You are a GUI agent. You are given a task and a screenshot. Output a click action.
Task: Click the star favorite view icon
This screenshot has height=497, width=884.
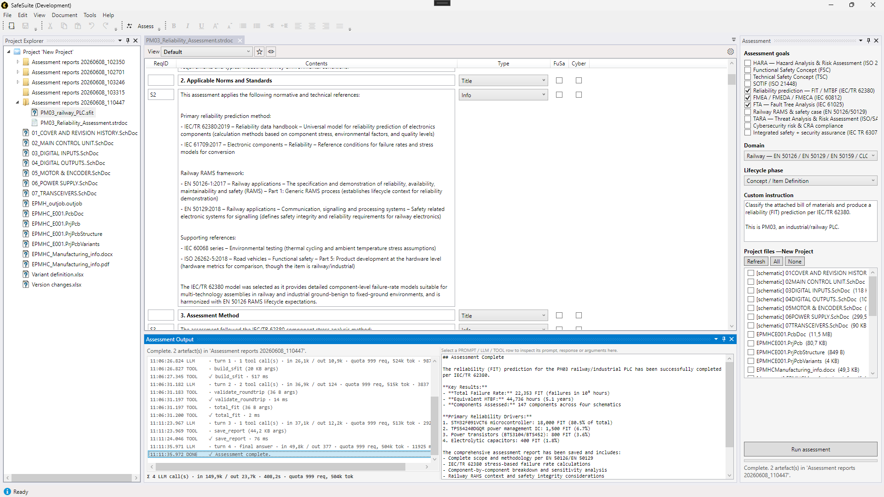259,52
